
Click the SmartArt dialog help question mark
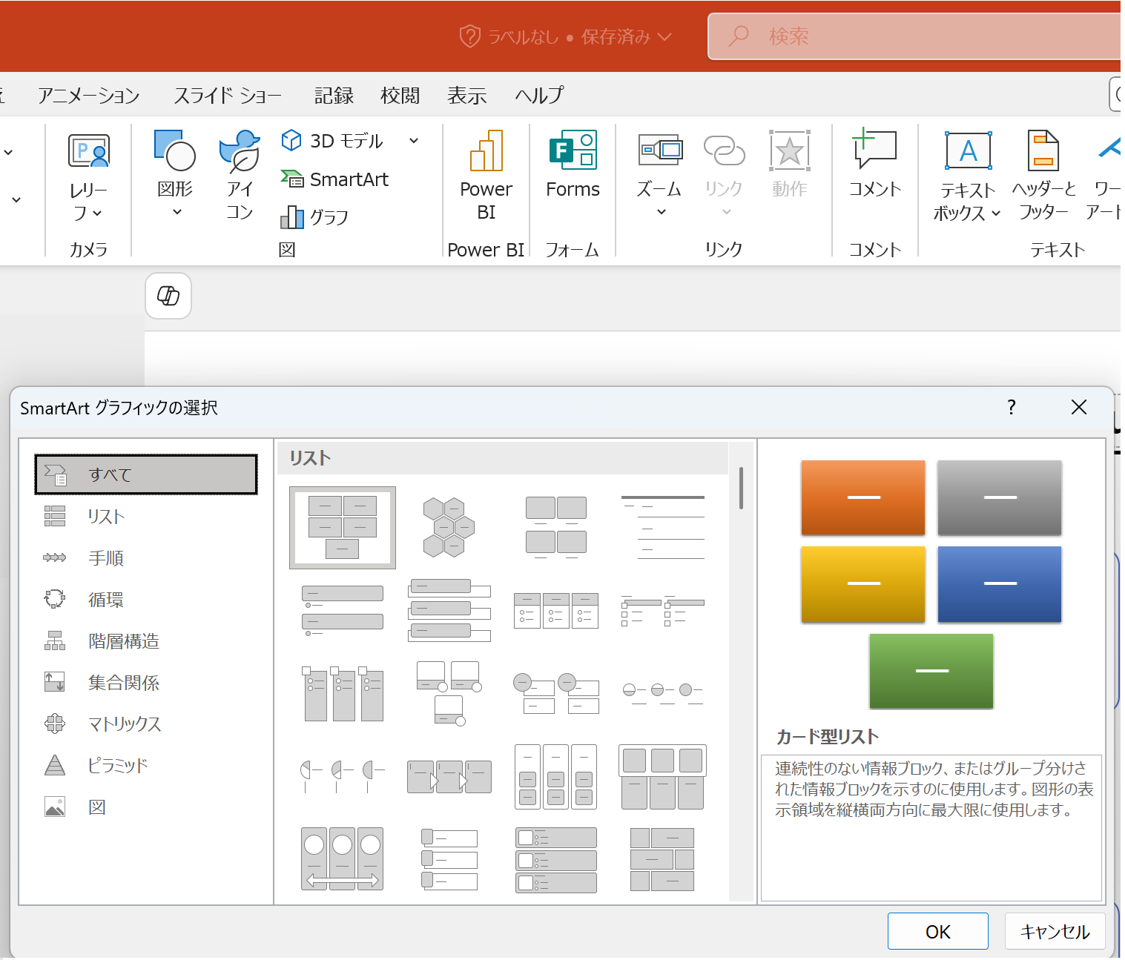(x=1012, y=407)
